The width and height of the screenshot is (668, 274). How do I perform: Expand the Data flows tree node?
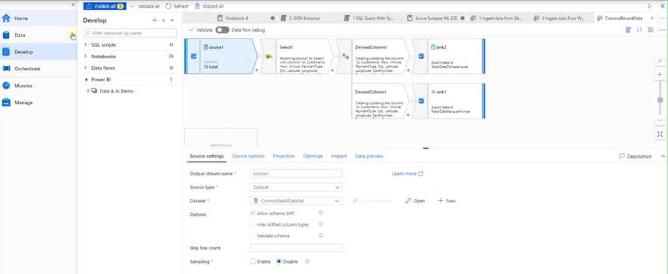point(86,68)
